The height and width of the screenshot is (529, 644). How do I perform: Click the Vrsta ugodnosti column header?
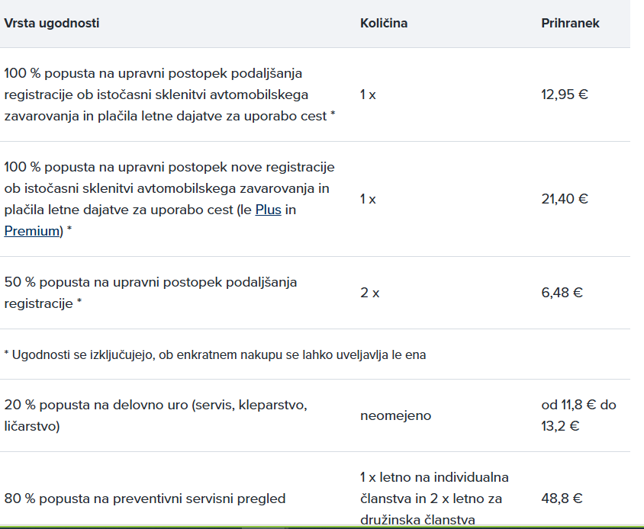(52, 23)
